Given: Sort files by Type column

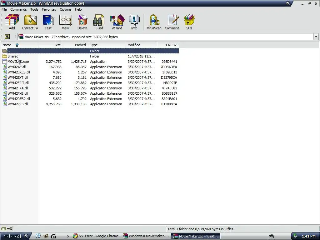Looking at the screenshot, I should click(107, 45).
